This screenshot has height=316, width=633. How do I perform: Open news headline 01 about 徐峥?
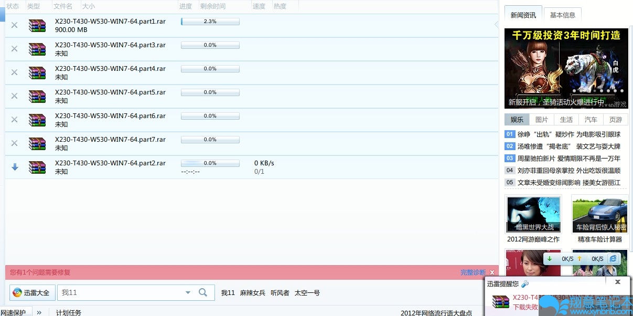[569, 134]
